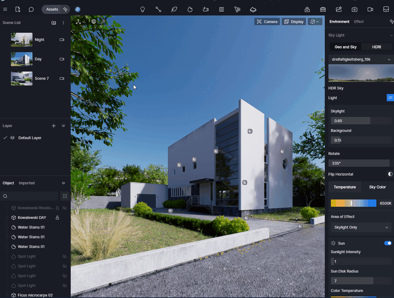
Task: Collapse the Sky Light section
Action: click(x=391, y=35)
